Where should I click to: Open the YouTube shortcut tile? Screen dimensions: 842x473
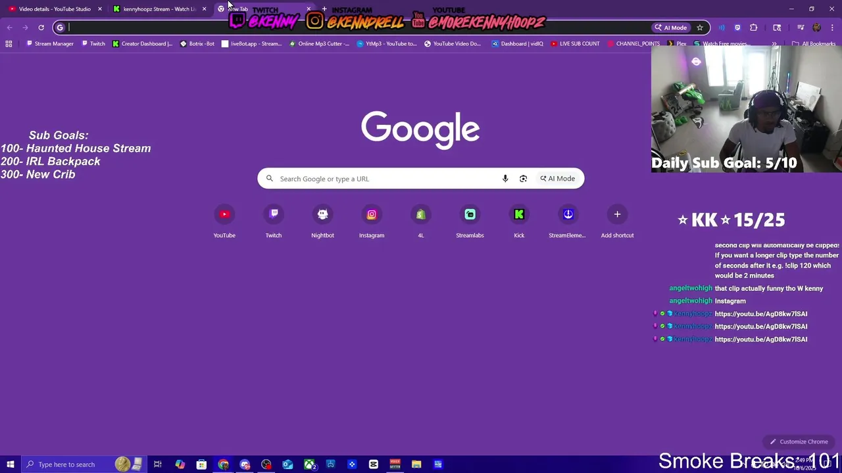click(x=224, y=222)
